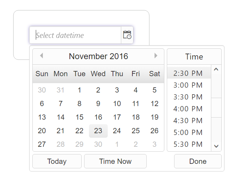The height and width of the screenshot is (184, 237).
Task: Click the Select datetime input field
Action: click(x=75, y=35)
